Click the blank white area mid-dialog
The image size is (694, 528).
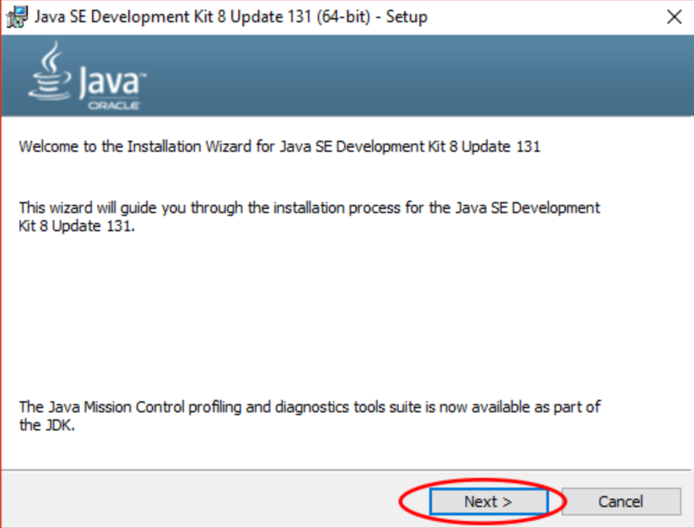coord(348,313)
